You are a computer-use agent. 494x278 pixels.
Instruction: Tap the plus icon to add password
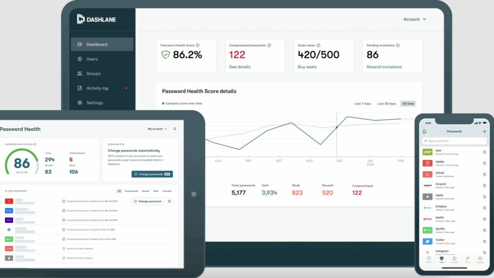point(484,131)
